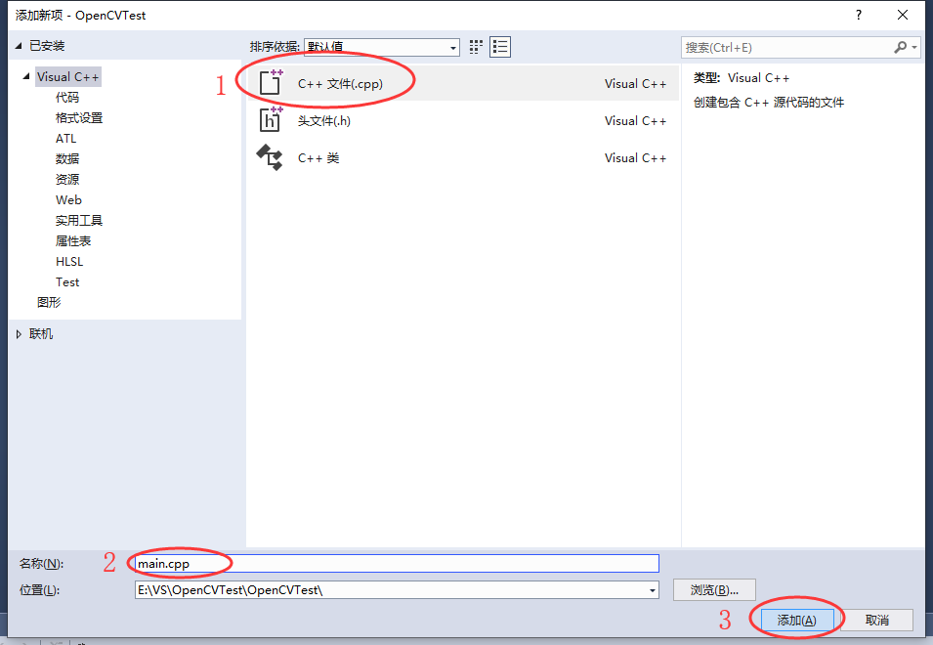The image size is (933, 645).
Task: Open the dialog help question mark
Action: pos(858,15)
